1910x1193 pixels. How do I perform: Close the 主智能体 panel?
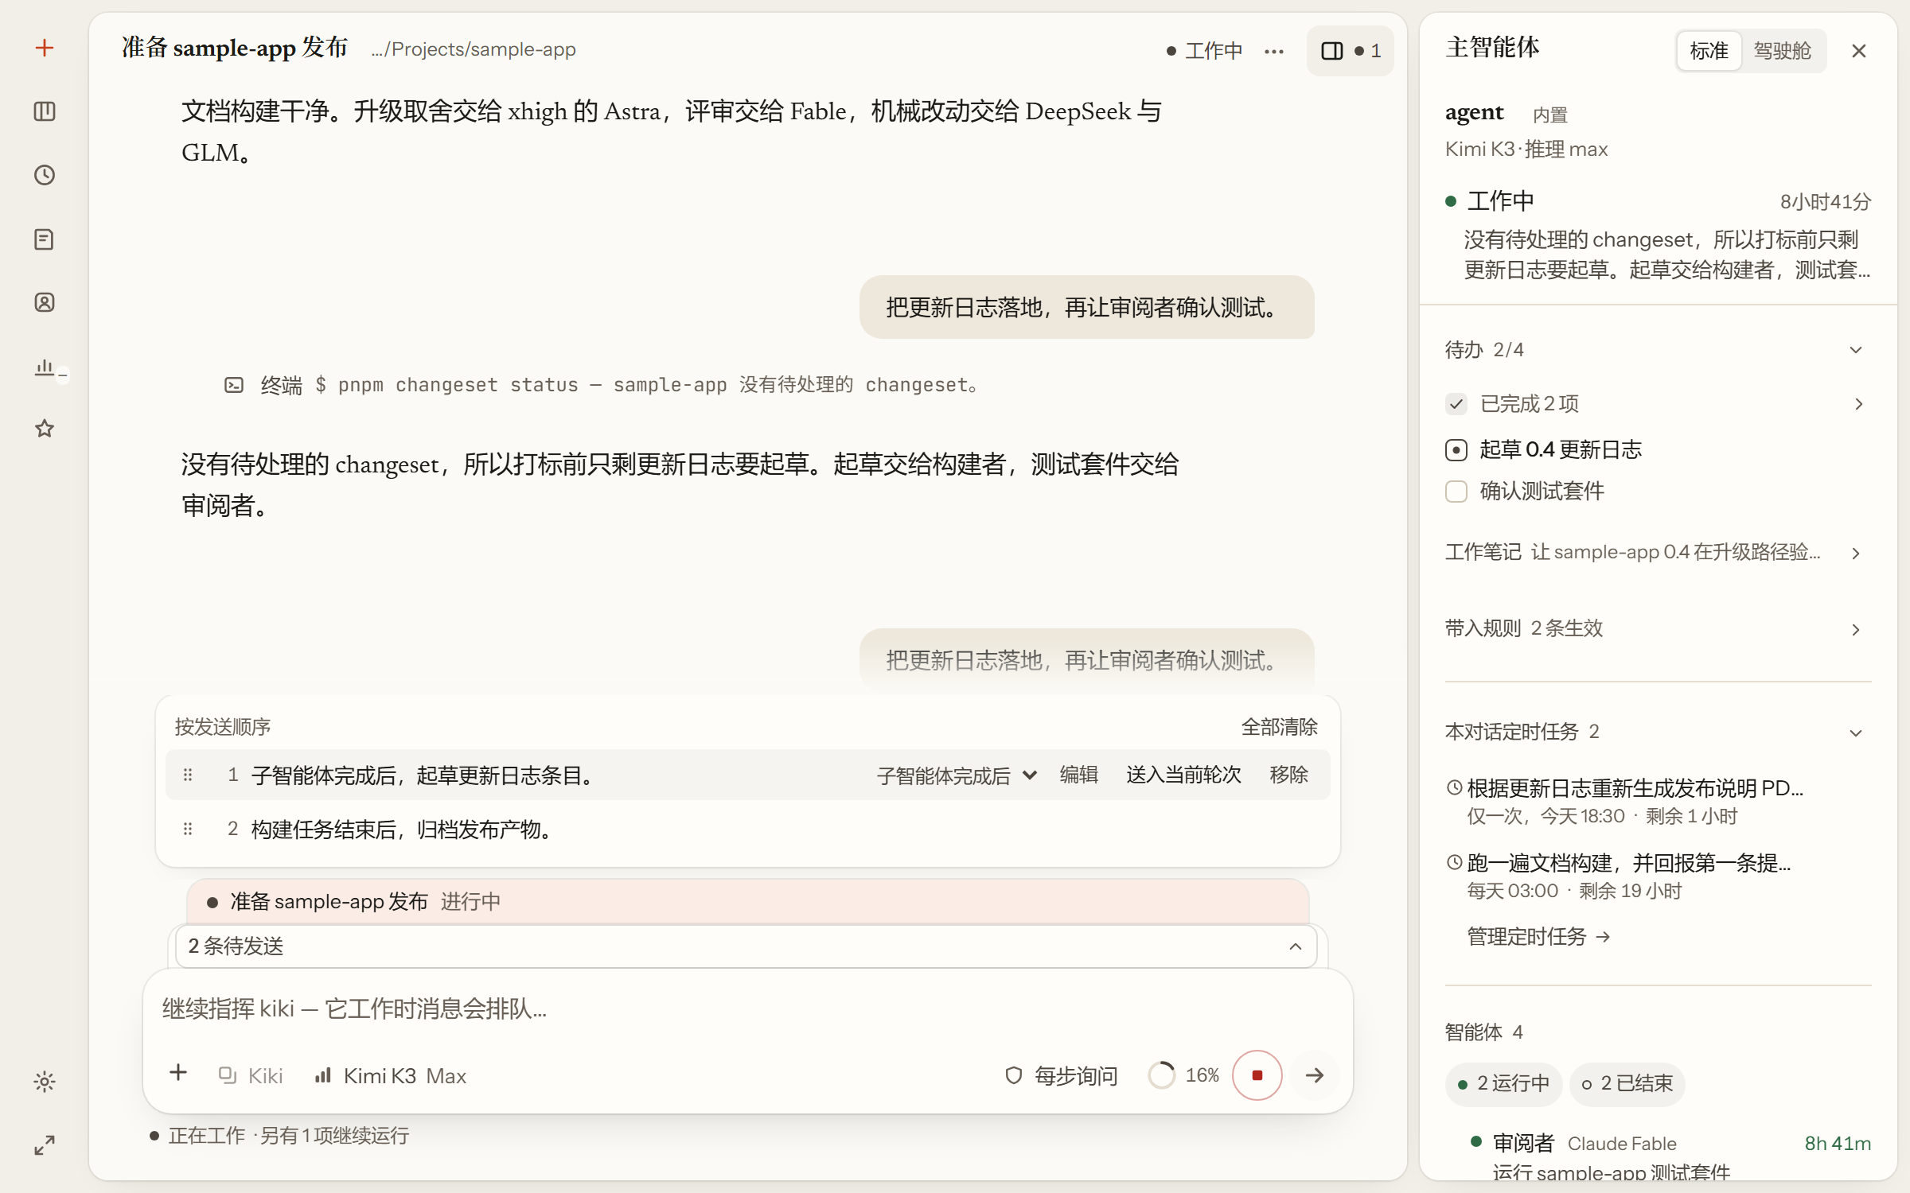(x=1859, y=51)
